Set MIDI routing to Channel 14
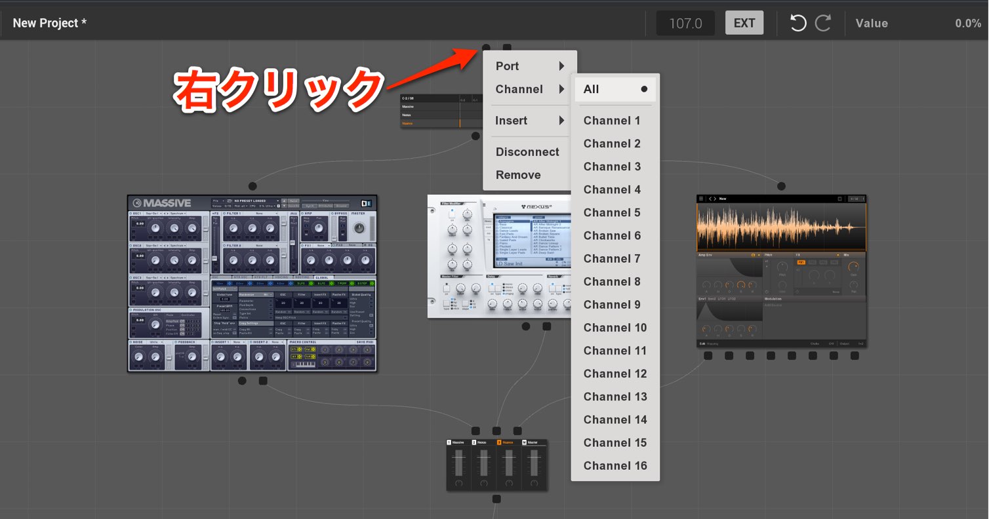 point(615,419)
